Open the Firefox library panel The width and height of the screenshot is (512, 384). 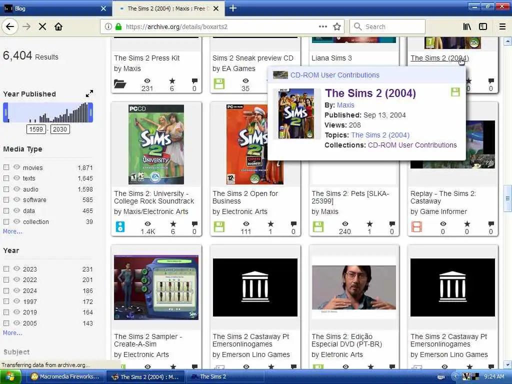click(467, 27)
